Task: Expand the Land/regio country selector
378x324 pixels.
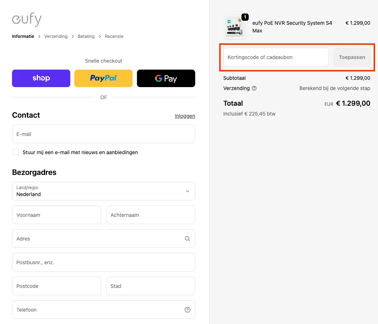Action: [103, 191]
